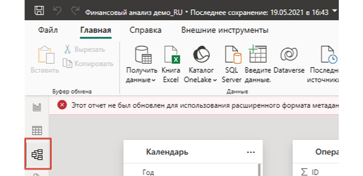Click the report title Финансовый анализ демо_RU
Viewport: 363px width, 176px height.
pos(134,12)
